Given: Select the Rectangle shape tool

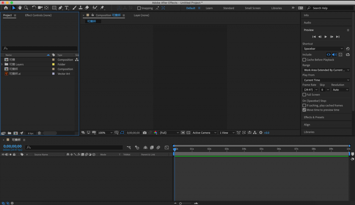Looking at the screenshot, I should 54,8.
